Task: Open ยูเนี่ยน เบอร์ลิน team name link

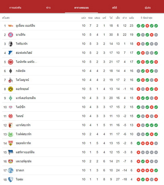Action: click(x=25, y=26)
